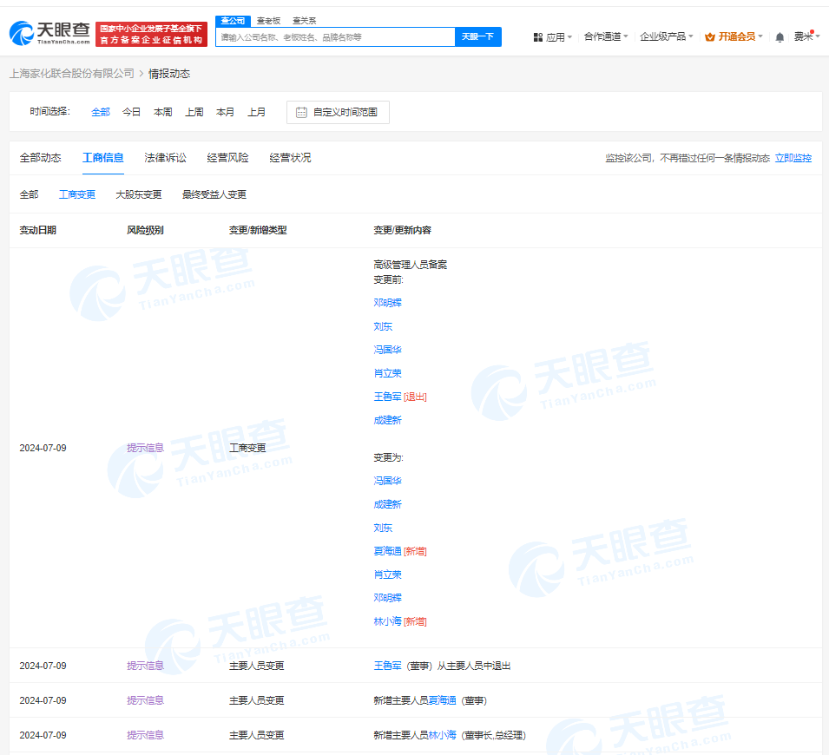This screenshot has height=755, width=829.
Task: Click the calendar icon for custom time range
Action: tap(301, 112)
